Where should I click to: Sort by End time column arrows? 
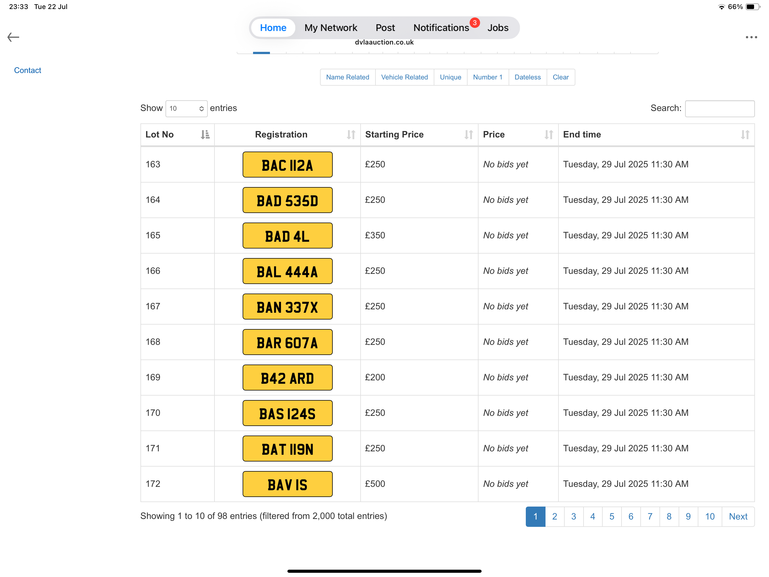tap(745, 135)
